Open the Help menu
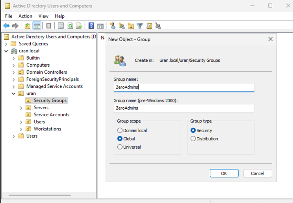 point(59,16)
